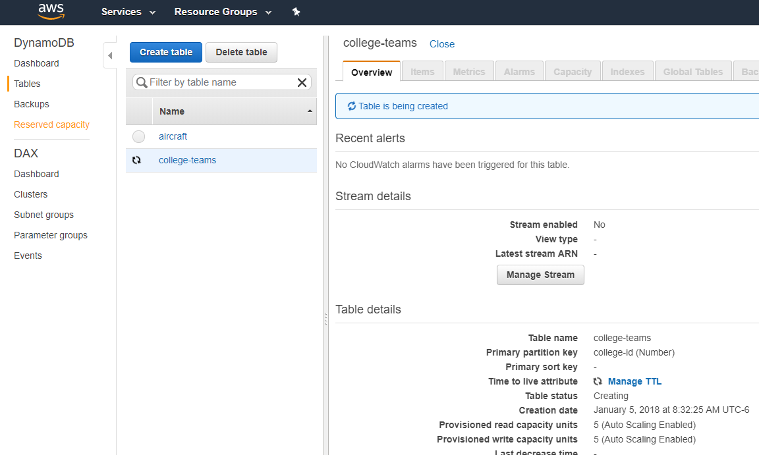Click the pin shortcut icon in header
759x455 pixels.
[296, 12]
